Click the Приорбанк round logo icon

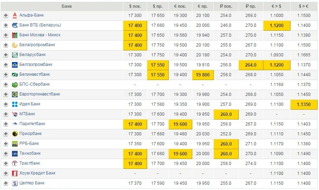pos(15,134)
